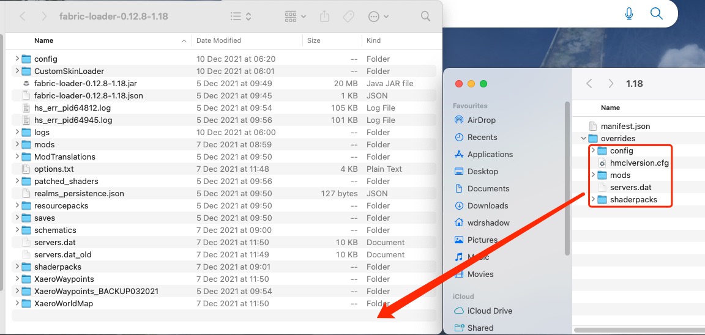
Task: Click the browser search magnifier icon
Action: click(657, 14)
